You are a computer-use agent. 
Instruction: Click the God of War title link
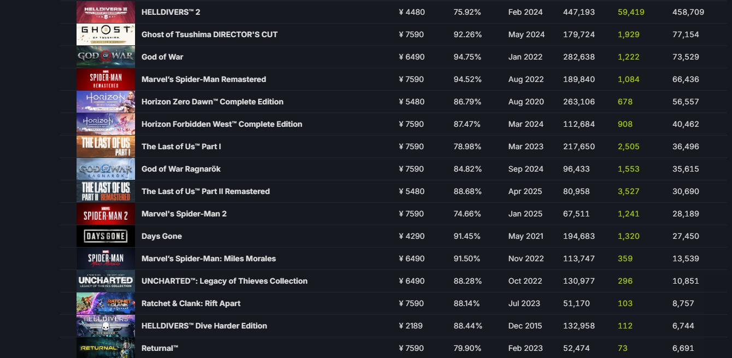(162, 57)
